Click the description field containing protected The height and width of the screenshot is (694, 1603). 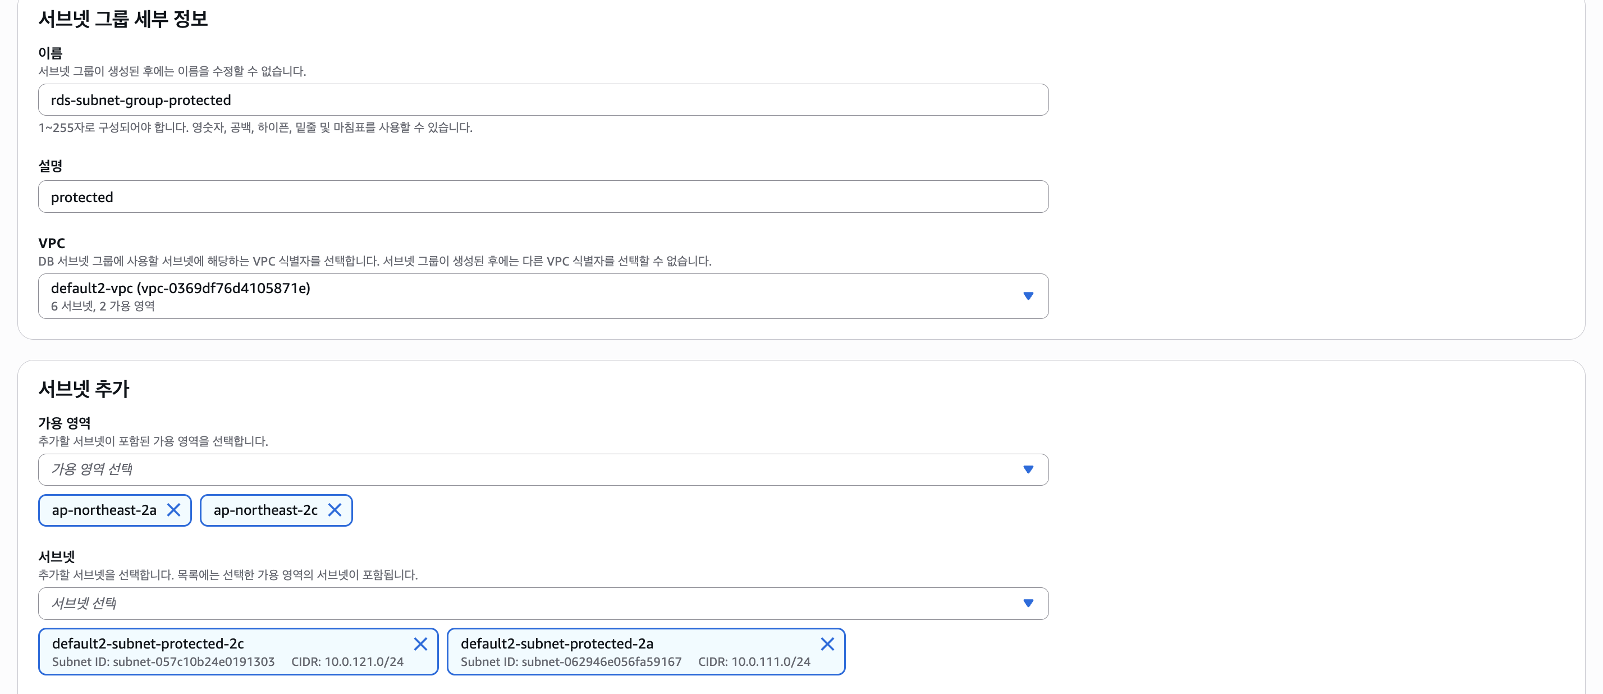[543, 197]
